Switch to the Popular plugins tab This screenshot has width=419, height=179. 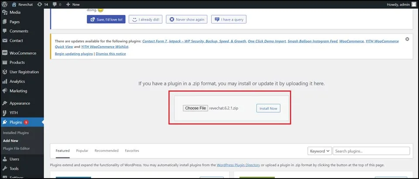click(82, 151)
